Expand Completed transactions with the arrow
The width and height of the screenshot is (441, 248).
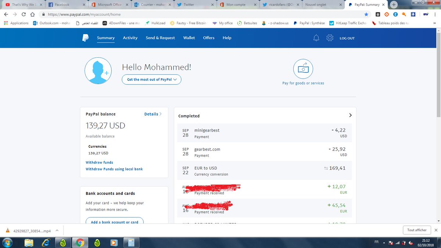coord(350,115)
